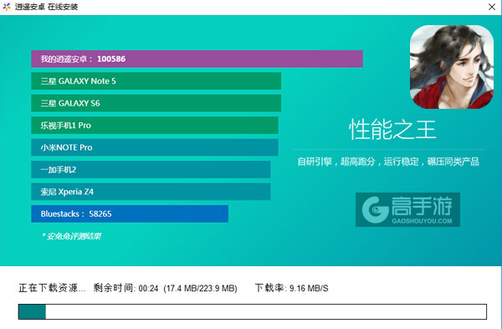This screenshot has height=329, width=502.
Task: Select the 三星 GALAXY S6 bar
Action: coord(156,103)
